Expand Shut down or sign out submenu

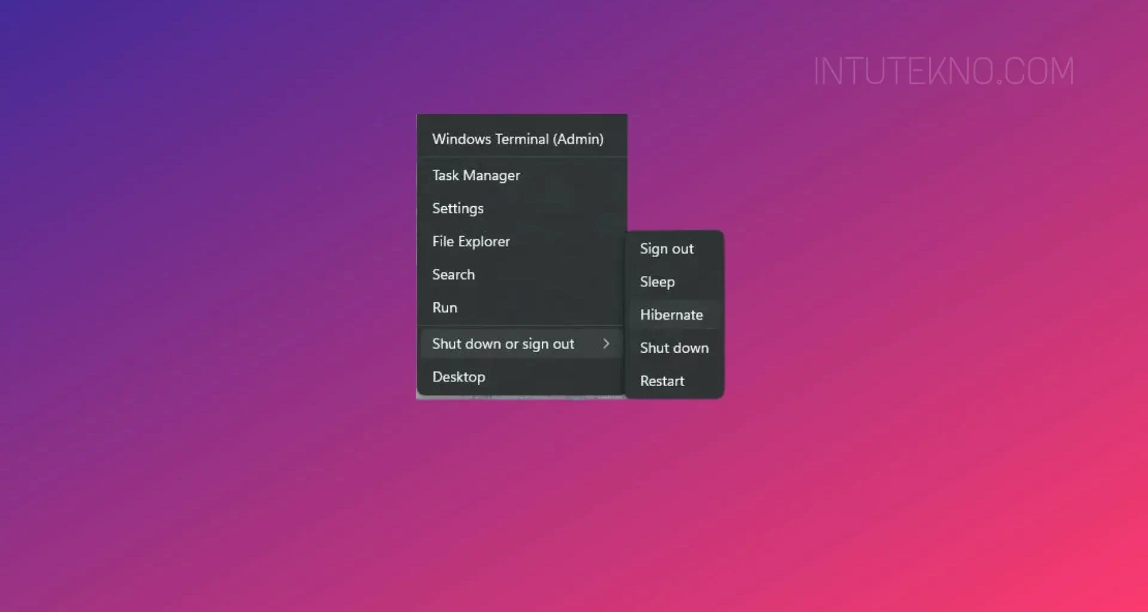521,344
